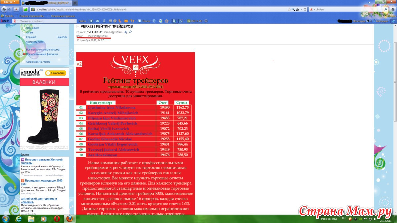Open trader Ljushnina Irina Nikolaevna
Screen dimensions: 397x223
(111, 108)
